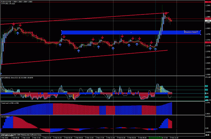Click the white current price tag on price axis

coord(208,21)
